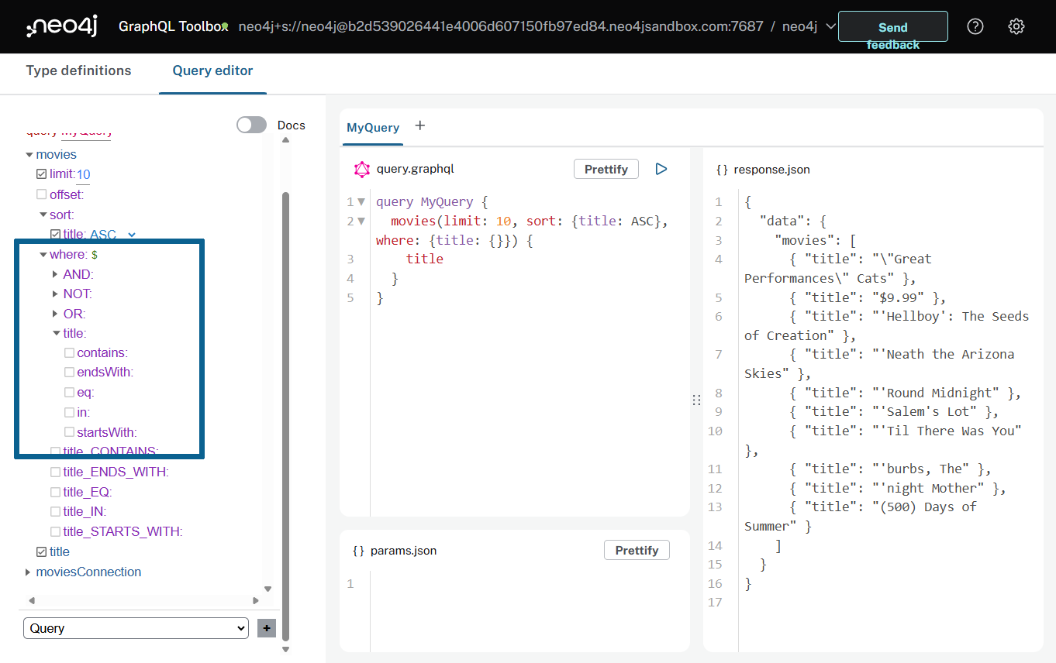Expand the OR node
This screenshot has height=663, width=1056.
point(56,314)
